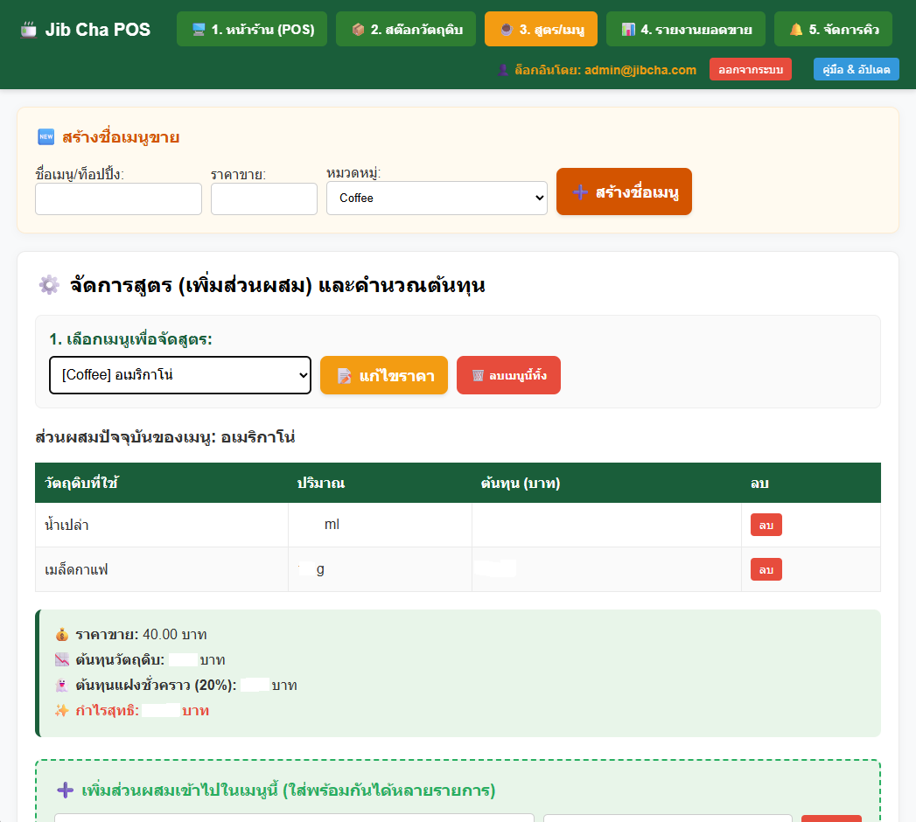Click the ออกจากระบบ logout button

tap(751, 69)
